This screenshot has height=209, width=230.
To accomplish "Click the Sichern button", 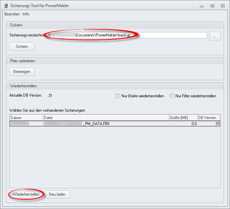I will (22, 46).
